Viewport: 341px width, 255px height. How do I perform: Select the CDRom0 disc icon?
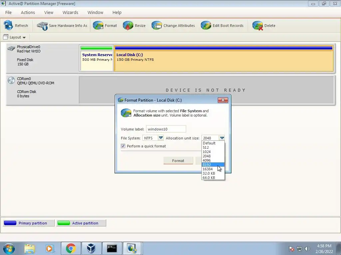11,80
